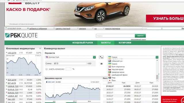Open the Доллар США source currency dropdown

tap(70, 57)
